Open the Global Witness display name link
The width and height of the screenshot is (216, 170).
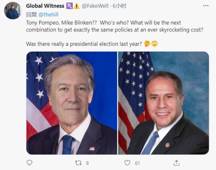pyautogui.click(x=45, y=6)
